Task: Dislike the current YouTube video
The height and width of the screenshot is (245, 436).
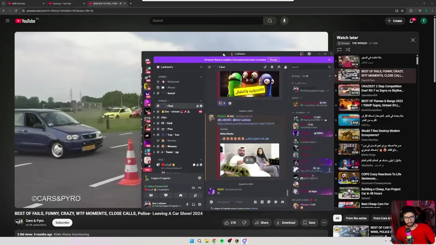Action: (x=244, y=223)
